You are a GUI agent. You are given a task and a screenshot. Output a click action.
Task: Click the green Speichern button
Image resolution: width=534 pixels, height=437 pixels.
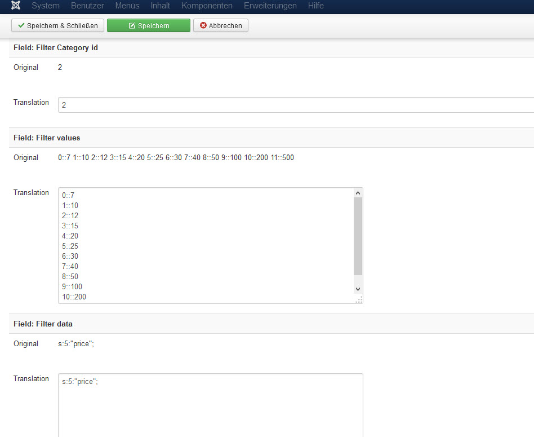149,25
